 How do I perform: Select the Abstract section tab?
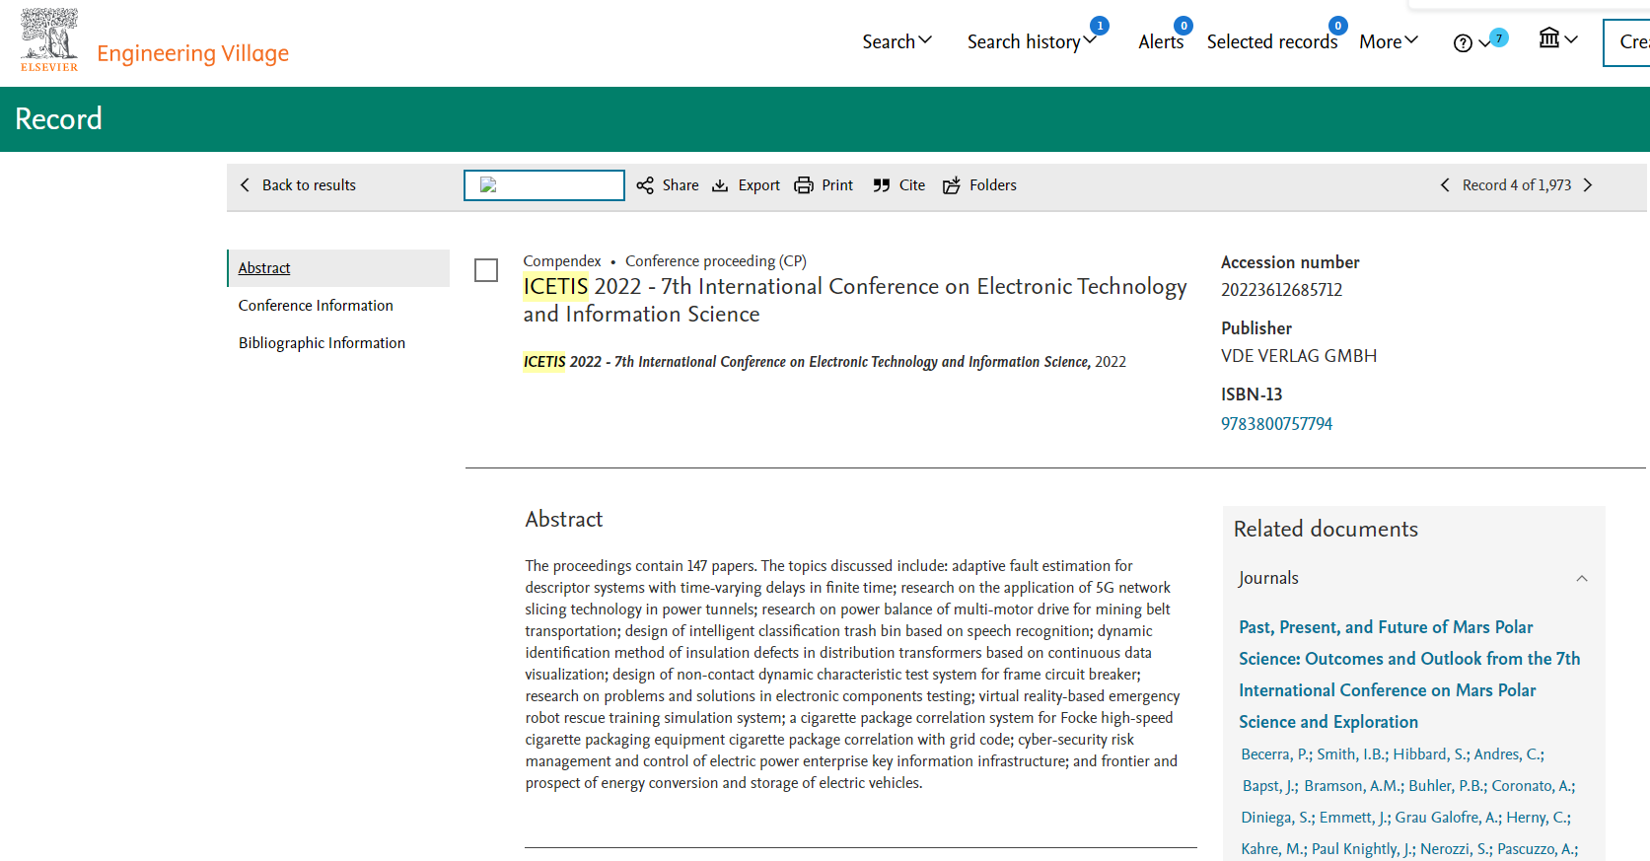point(339,268)
